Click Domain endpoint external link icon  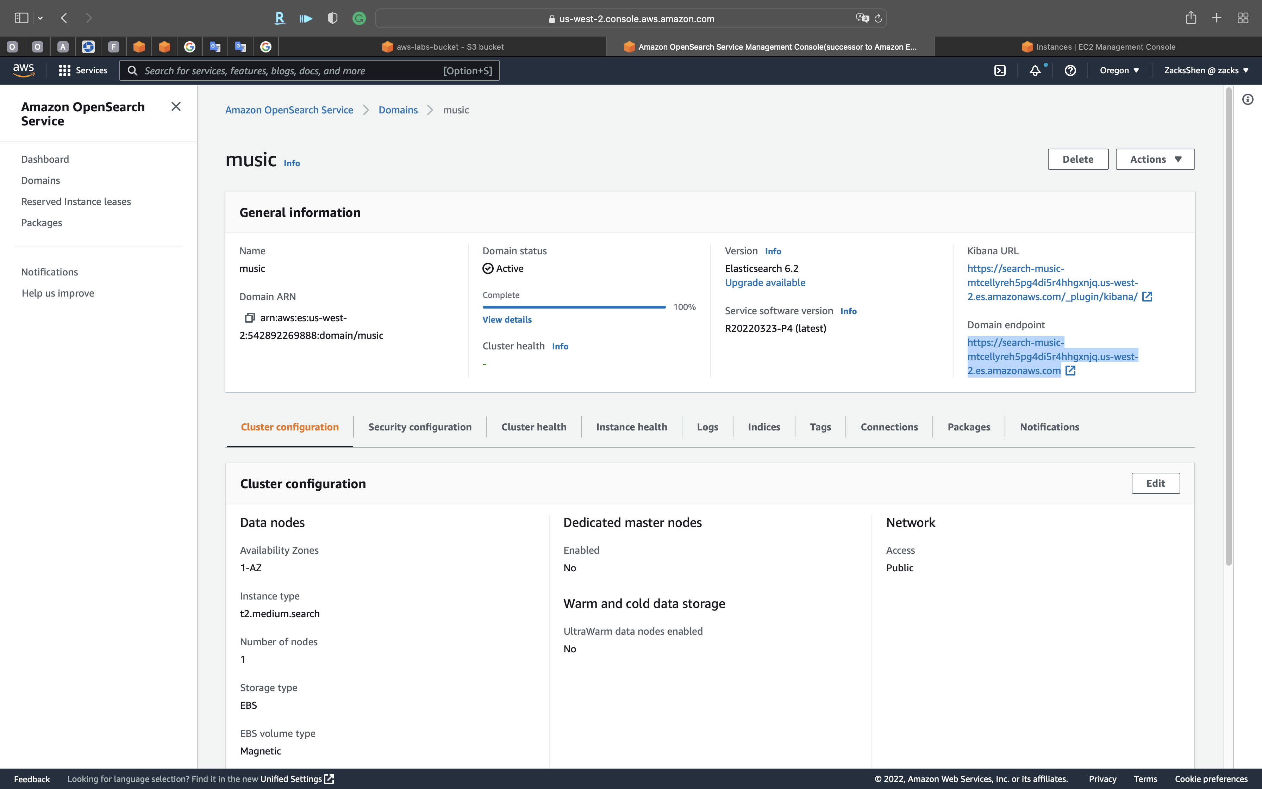pos(1070,371)
